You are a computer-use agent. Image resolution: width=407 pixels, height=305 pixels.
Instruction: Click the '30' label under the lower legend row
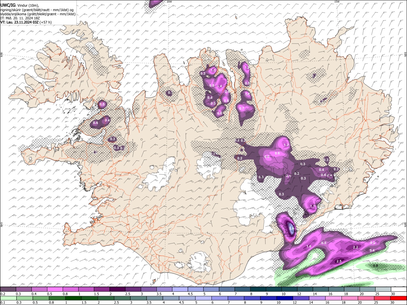point(392,302)
